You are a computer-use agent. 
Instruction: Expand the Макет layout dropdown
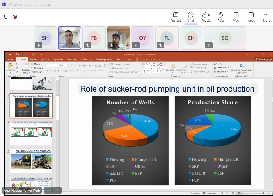coord(37,64)
